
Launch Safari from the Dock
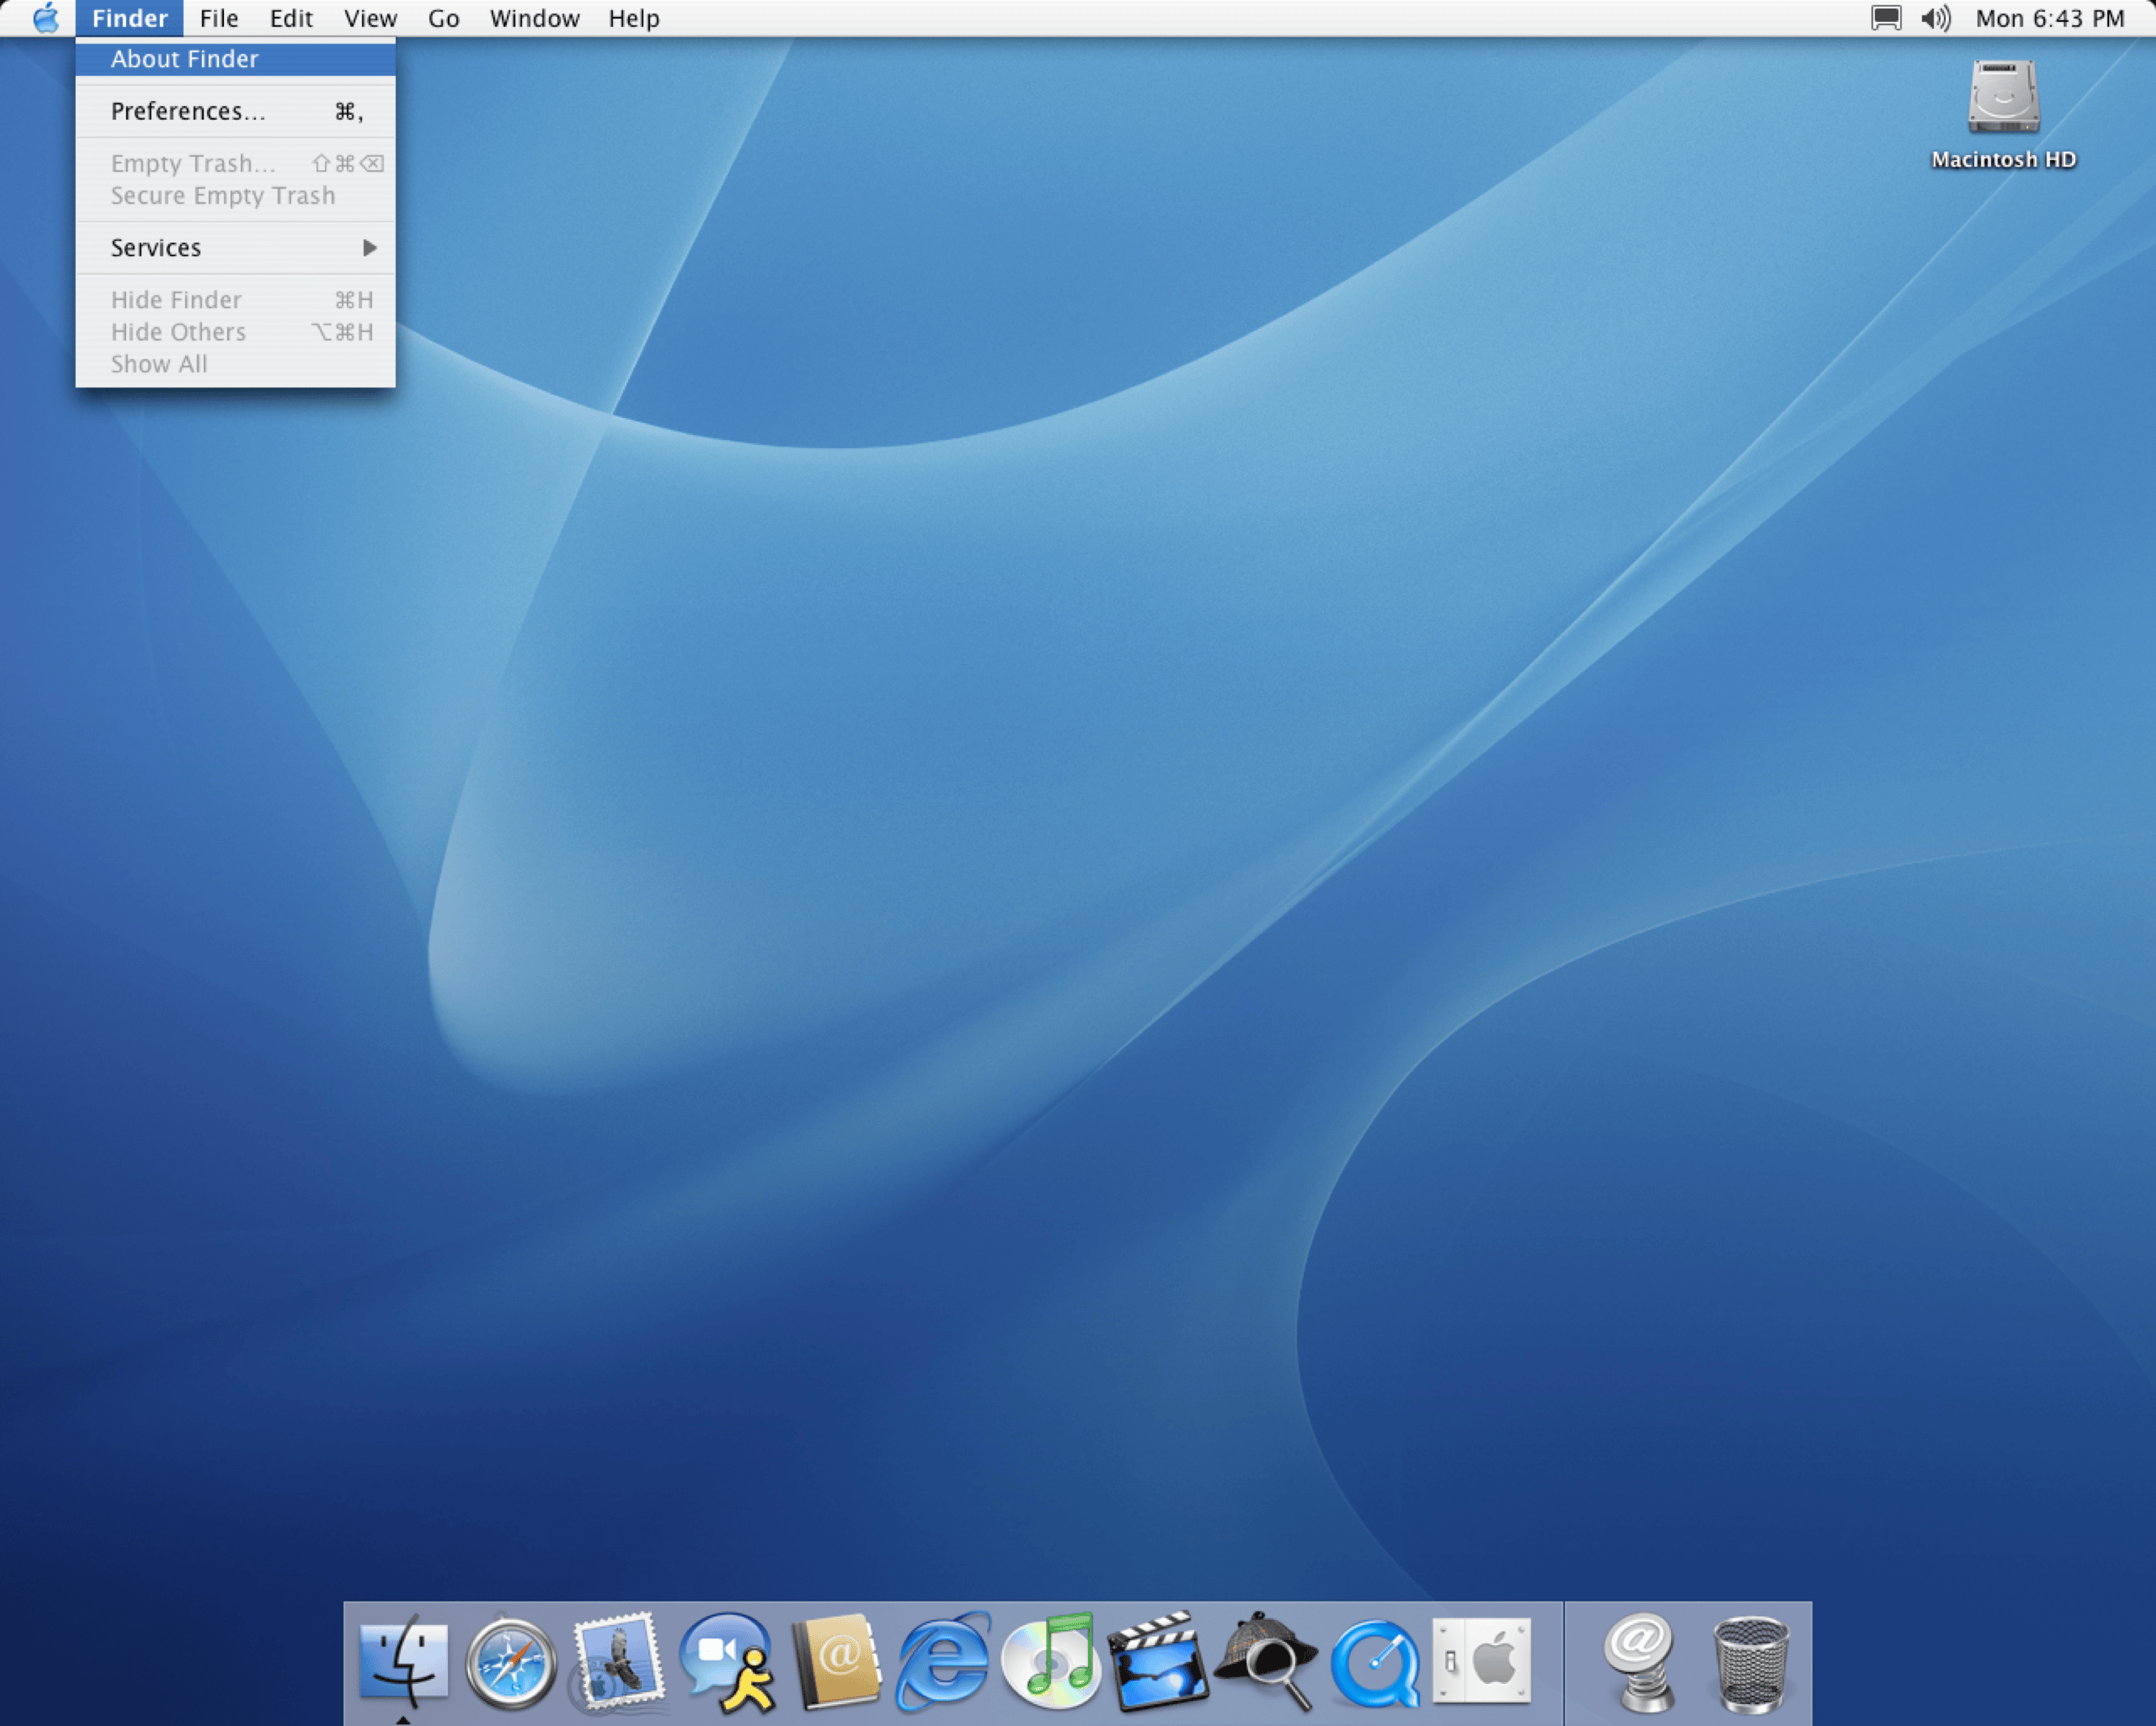(x=511, y=1663)
